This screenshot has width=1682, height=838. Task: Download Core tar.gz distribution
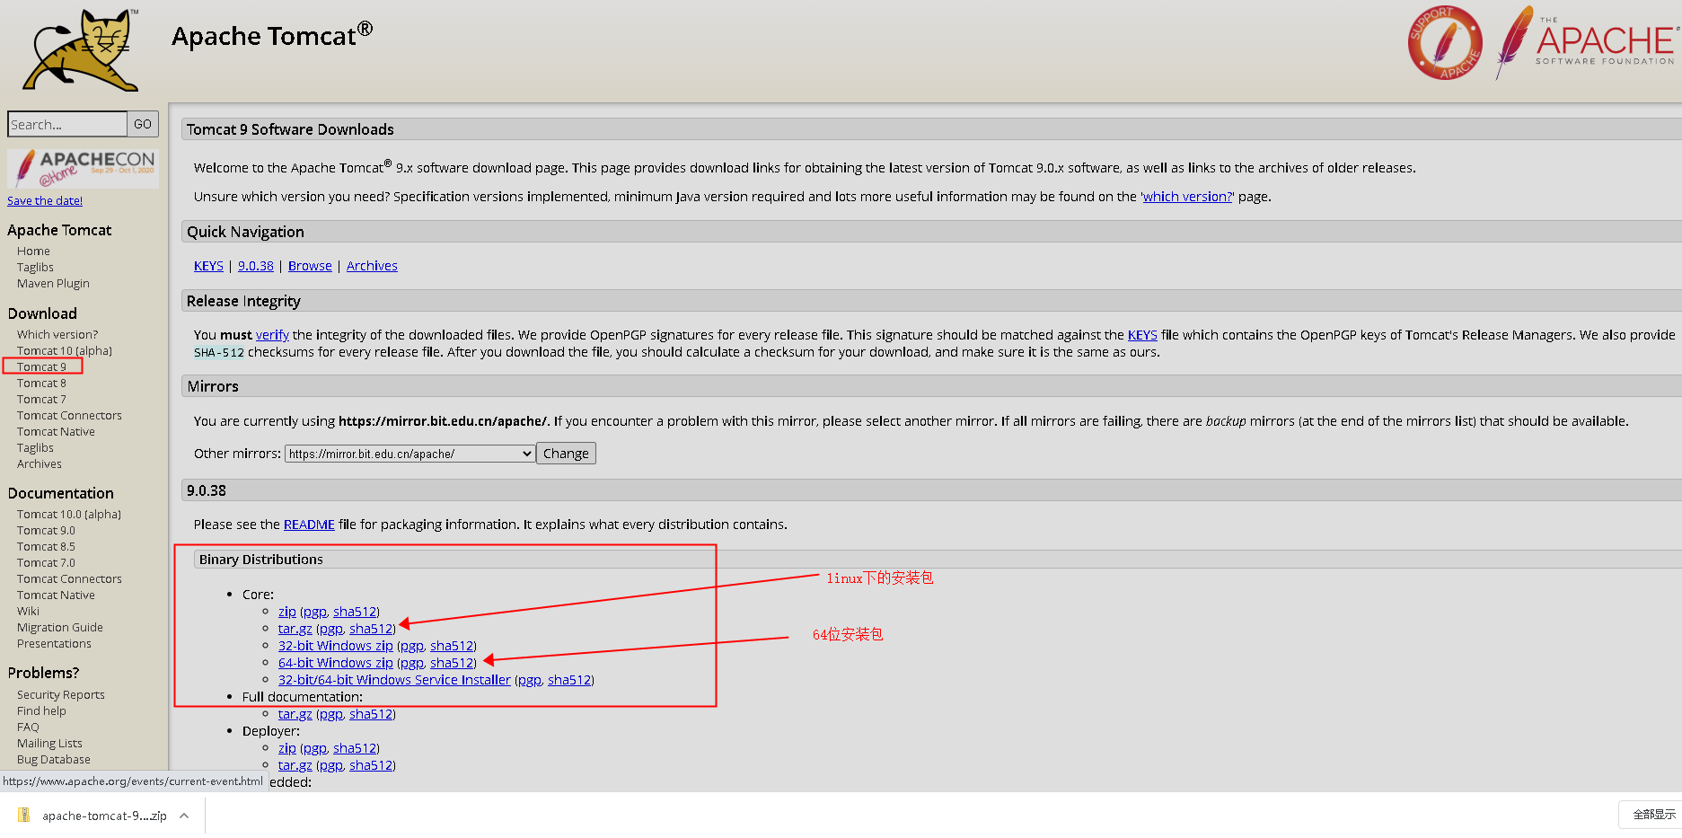click(295, 629)
